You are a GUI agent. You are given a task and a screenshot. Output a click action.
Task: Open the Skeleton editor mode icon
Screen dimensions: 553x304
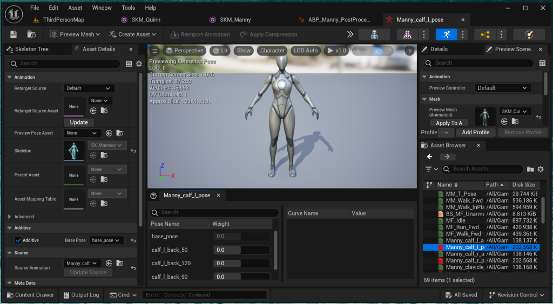point(374,34)
